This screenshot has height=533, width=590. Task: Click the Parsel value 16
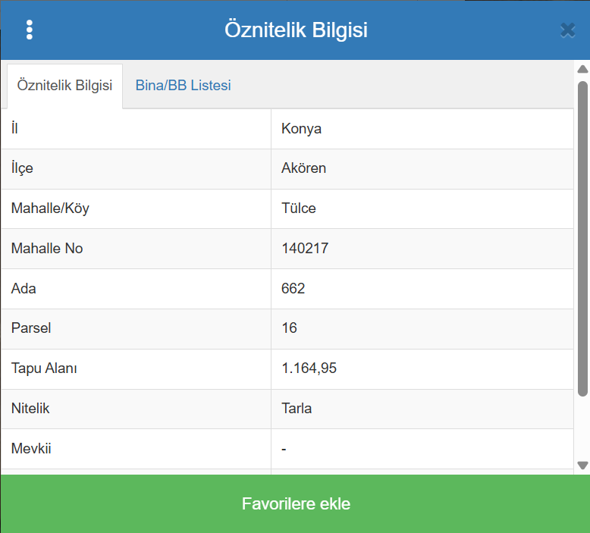tap(289, 328)
